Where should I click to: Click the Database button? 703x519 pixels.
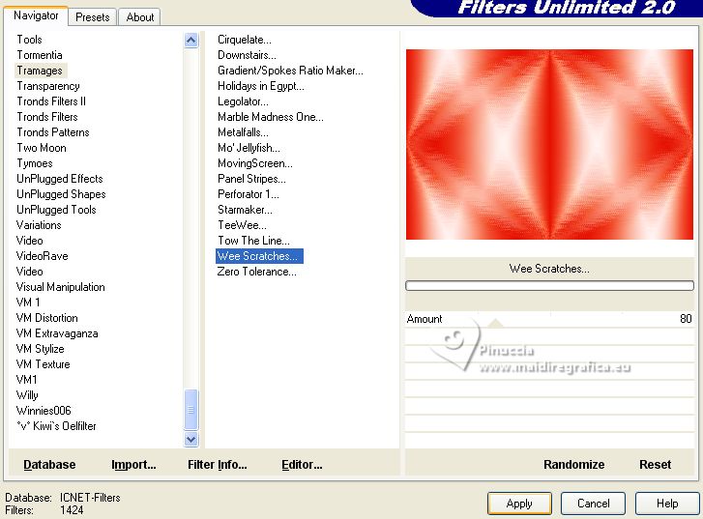(x=49, y=464)
